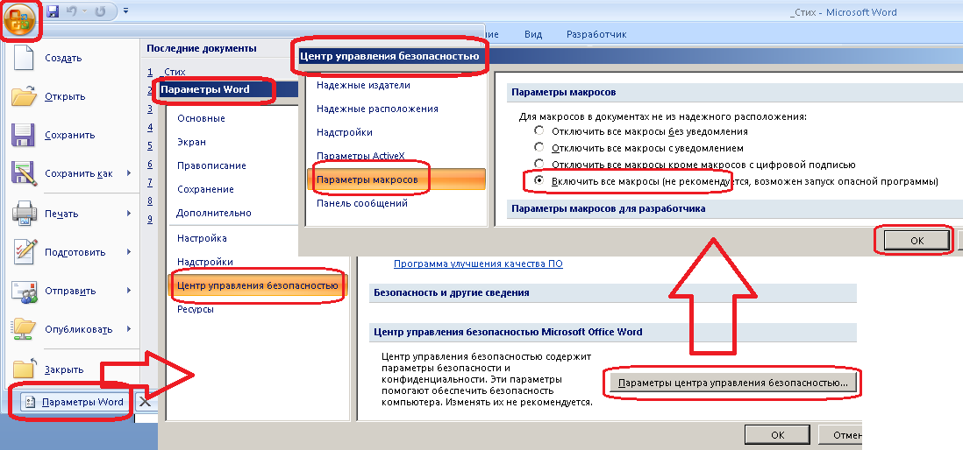
Task: Open recent document Стих
Action: click(x=175, y=72)
